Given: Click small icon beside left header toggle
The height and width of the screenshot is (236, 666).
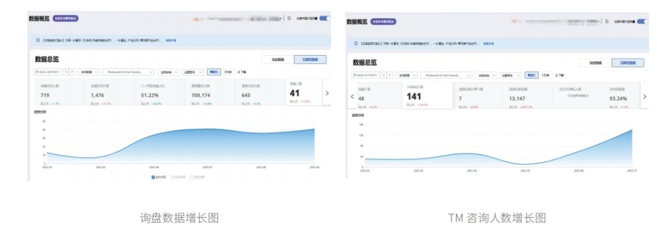Looking at the screenshot, I should tap(289, 18).
